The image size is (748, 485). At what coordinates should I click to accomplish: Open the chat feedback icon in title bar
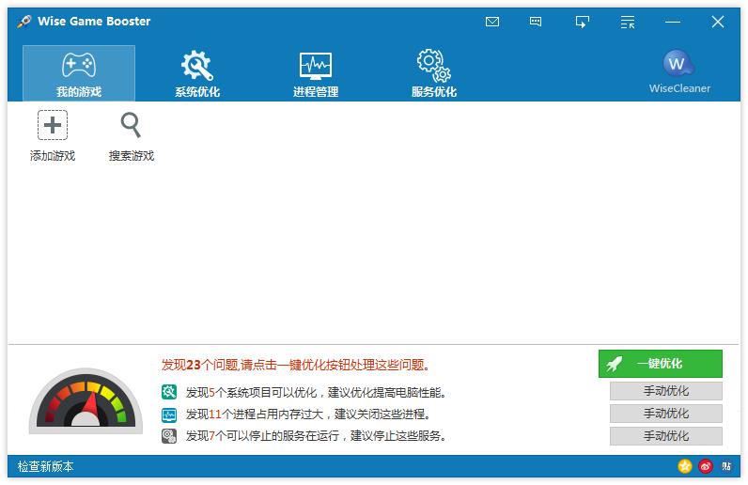click(x=536, y=22)
